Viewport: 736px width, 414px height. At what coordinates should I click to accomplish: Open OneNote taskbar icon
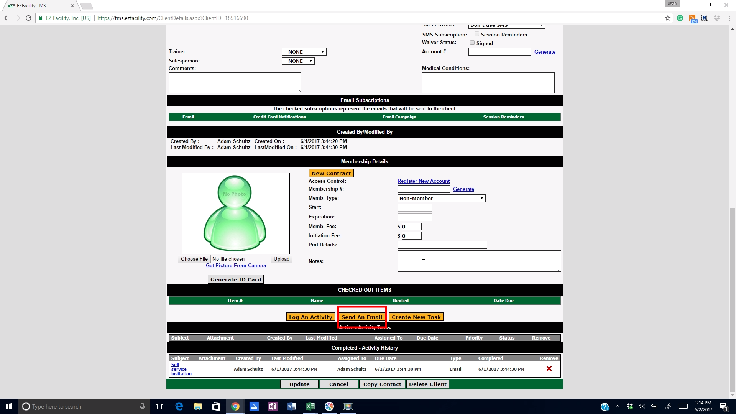[273, 406]
